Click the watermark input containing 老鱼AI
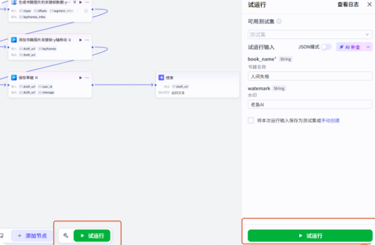 tap(310, 104)
